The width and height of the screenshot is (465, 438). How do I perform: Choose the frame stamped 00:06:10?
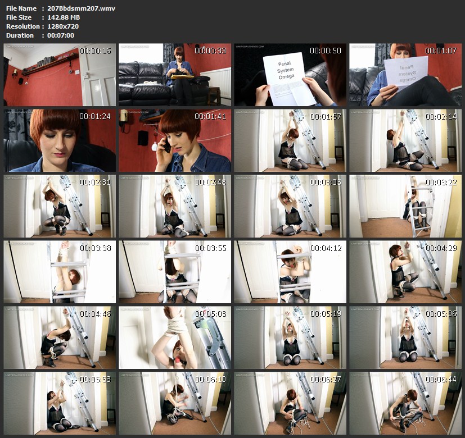coord(175,403)
